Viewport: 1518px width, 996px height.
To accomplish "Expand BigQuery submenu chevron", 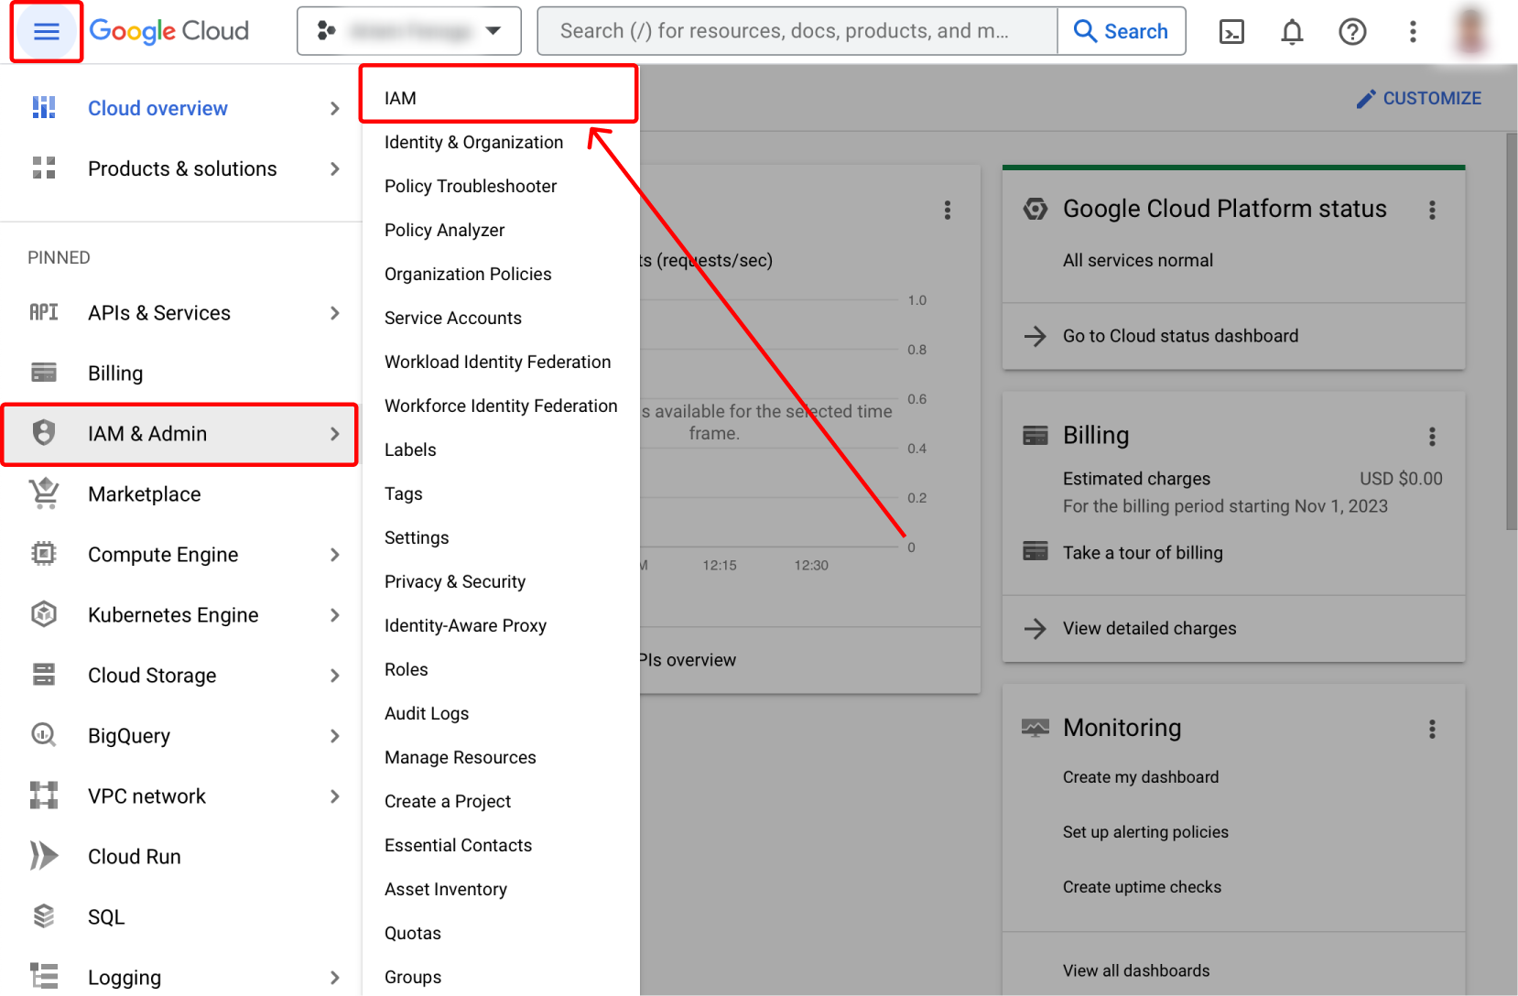I will coord(335,736).
